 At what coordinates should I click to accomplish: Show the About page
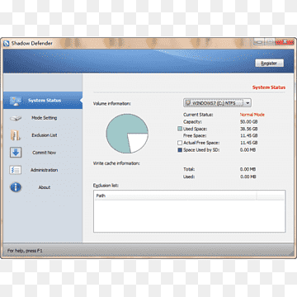point(43,187)
